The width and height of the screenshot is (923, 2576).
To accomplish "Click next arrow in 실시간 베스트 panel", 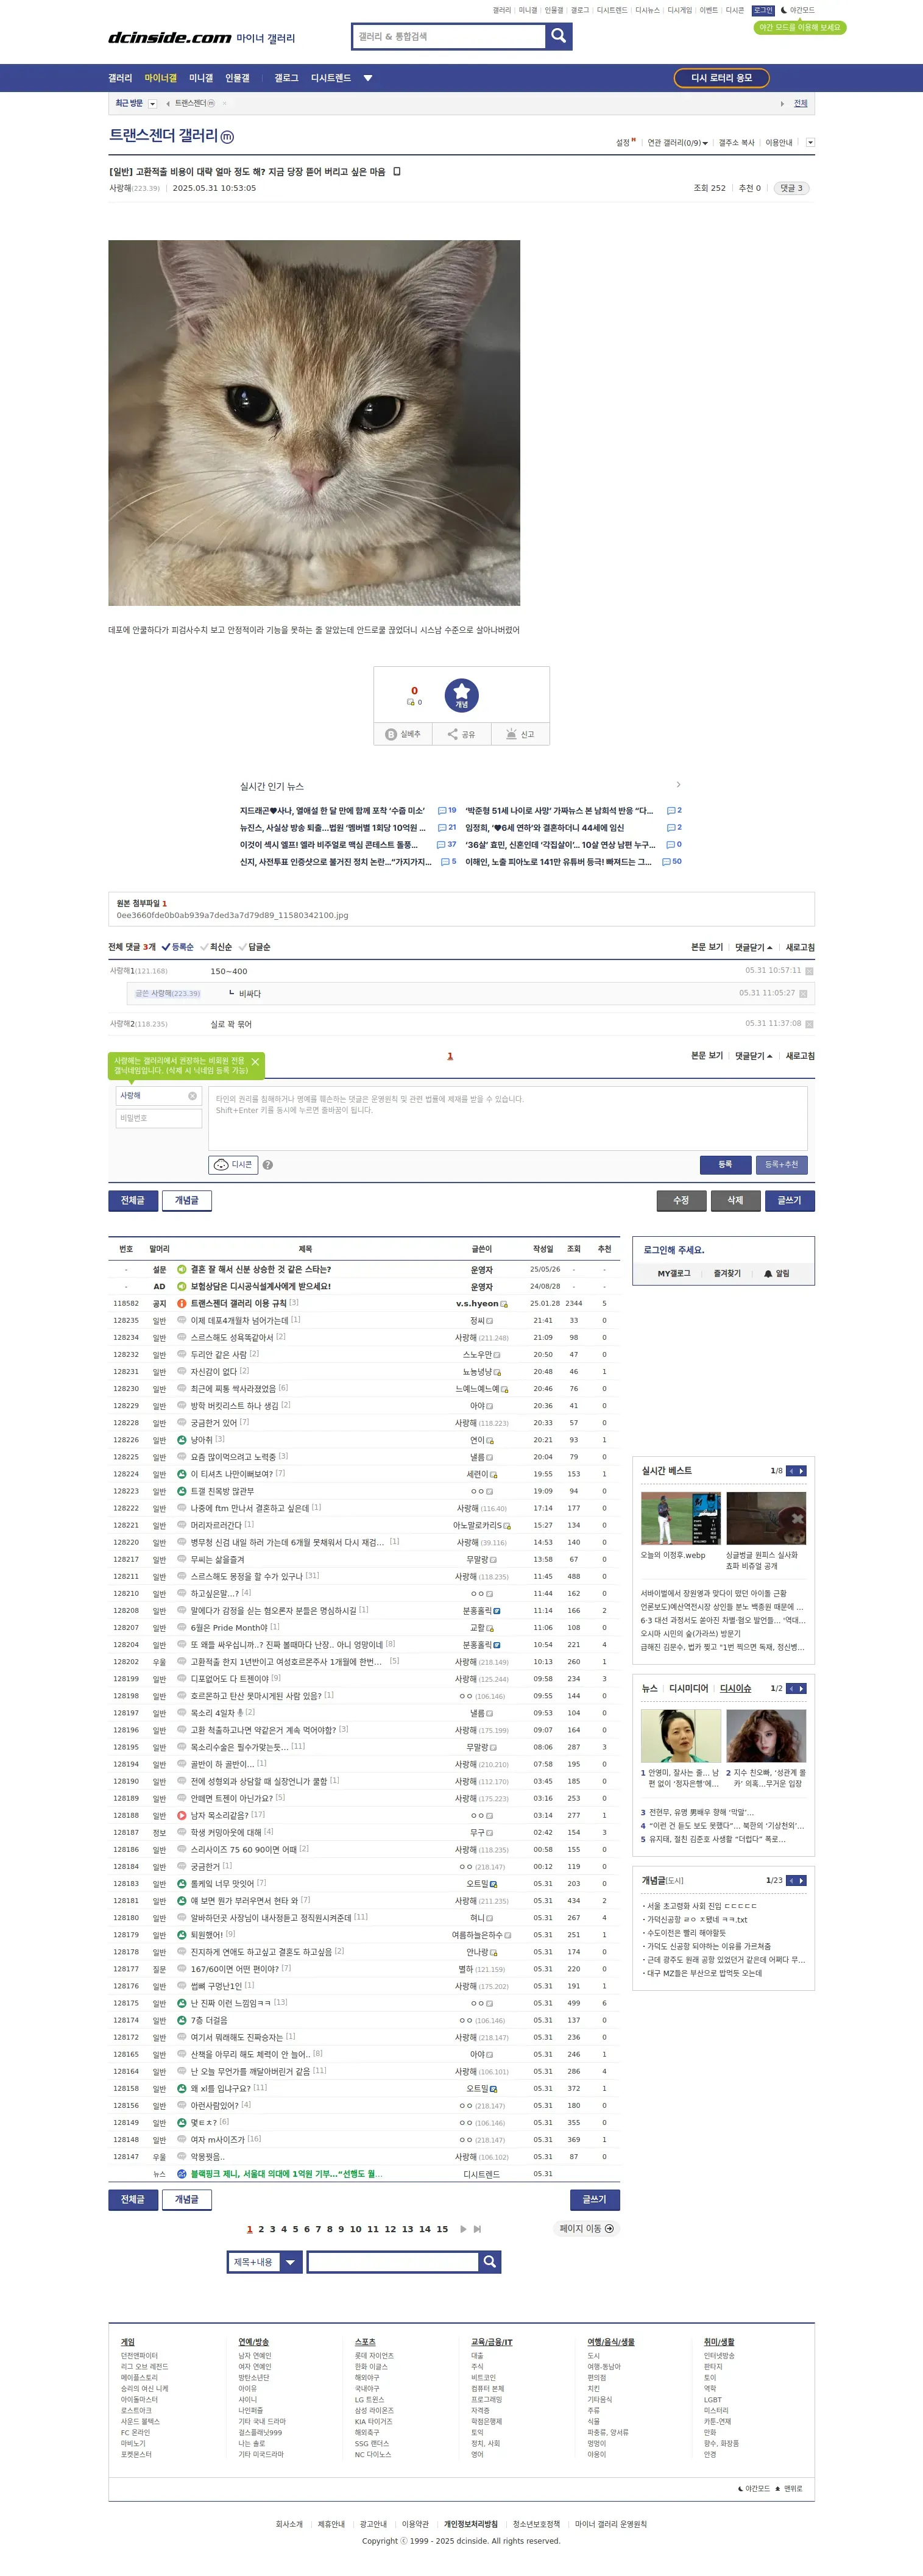I will (802, 1471).
